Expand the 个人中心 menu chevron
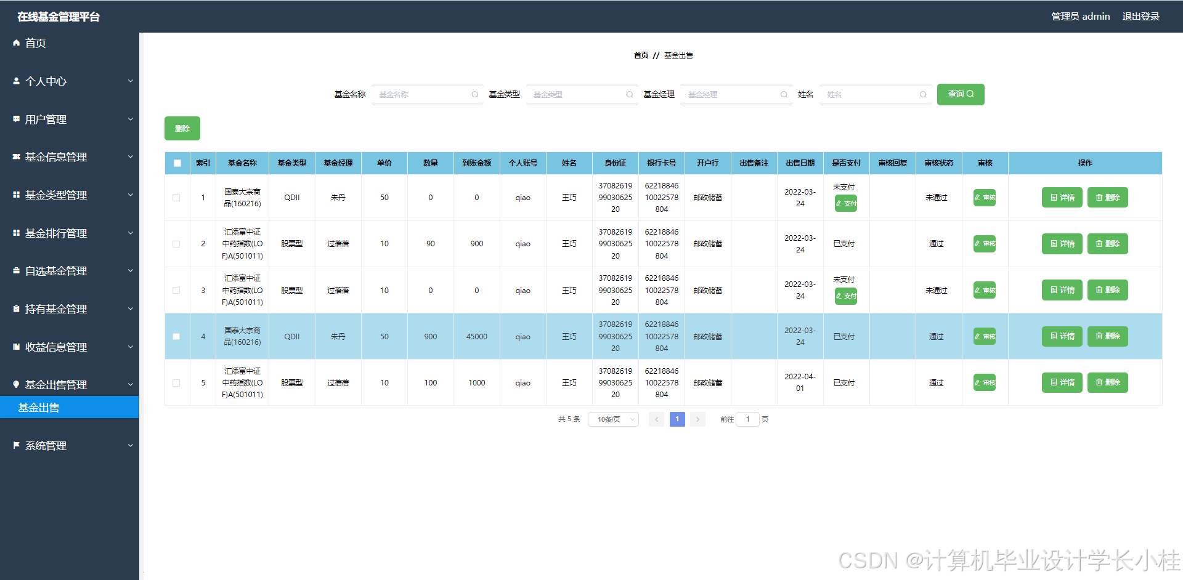 [131, 81]
